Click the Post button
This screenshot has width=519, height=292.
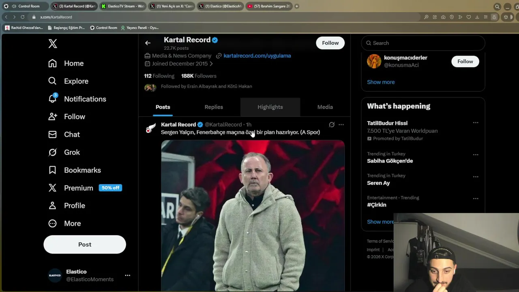click(x=85, y=245)
